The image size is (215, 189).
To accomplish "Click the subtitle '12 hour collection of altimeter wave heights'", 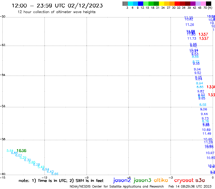I will click(x=56, y=12).
